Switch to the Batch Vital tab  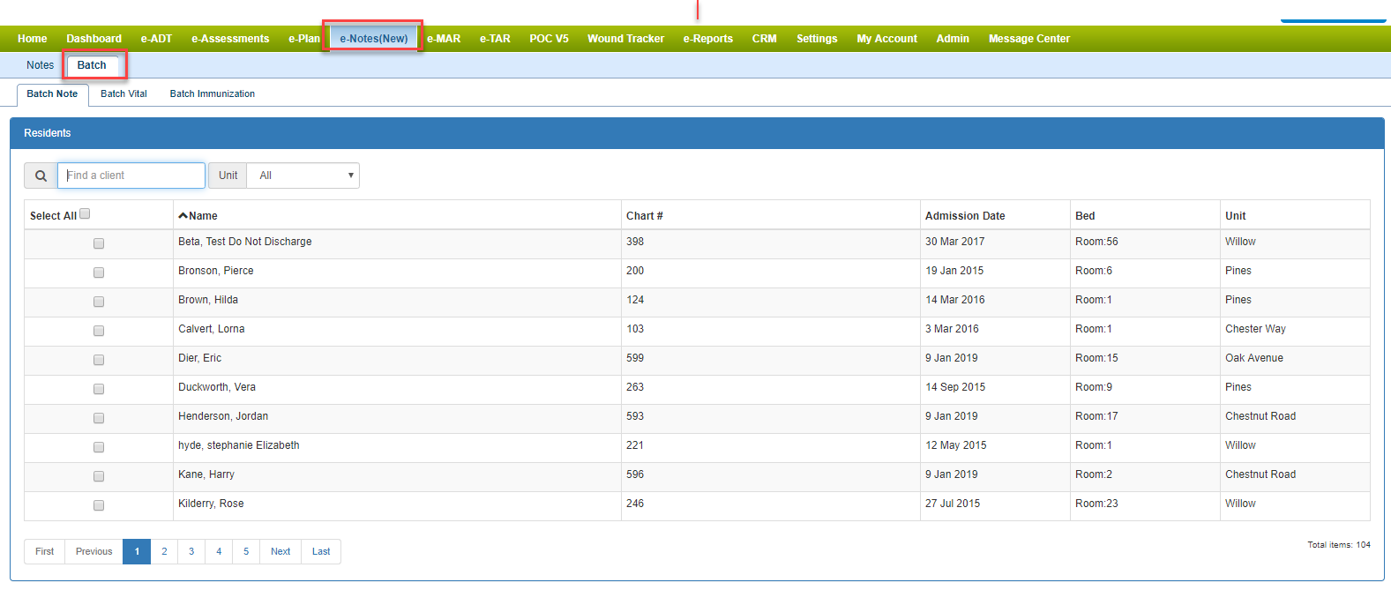[x=123, y=93]
